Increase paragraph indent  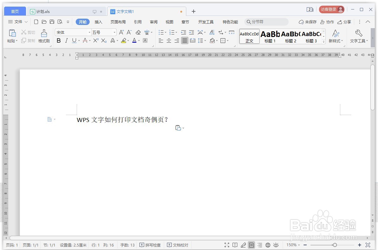click(x=191, y=32)
